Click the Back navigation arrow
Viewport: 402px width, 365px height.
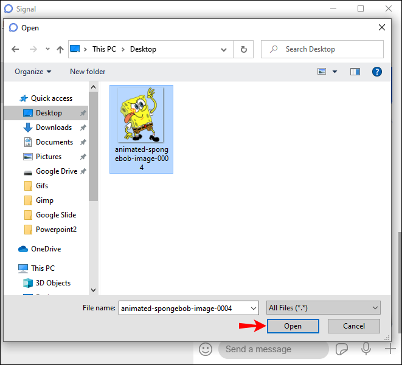(x=15, y=49)
